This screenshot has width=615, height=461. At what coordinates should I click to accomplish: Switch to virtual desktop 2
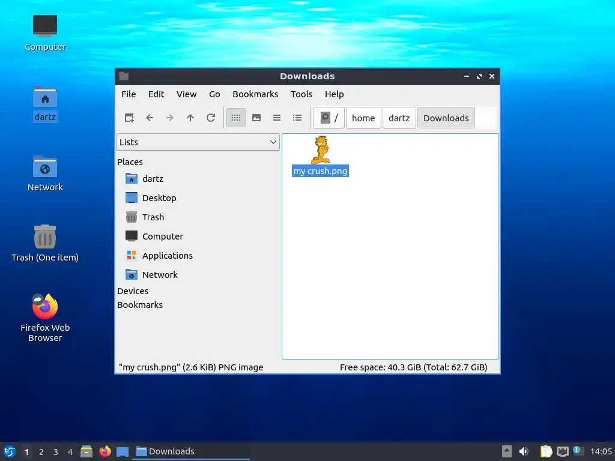pos(41,451)
